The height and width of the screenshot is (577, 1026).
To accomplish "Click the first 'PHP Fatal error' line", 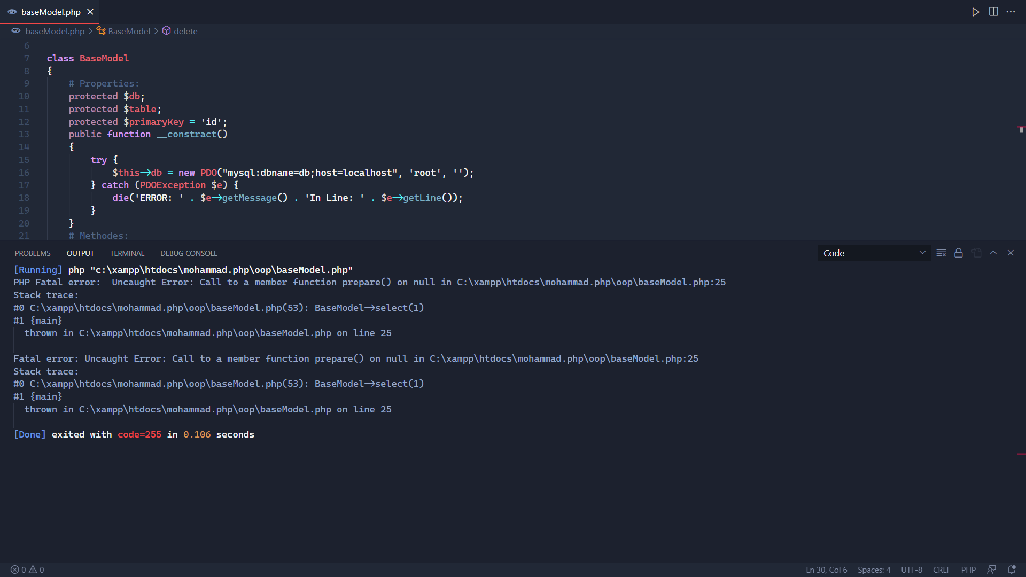I will pos(370,282).
